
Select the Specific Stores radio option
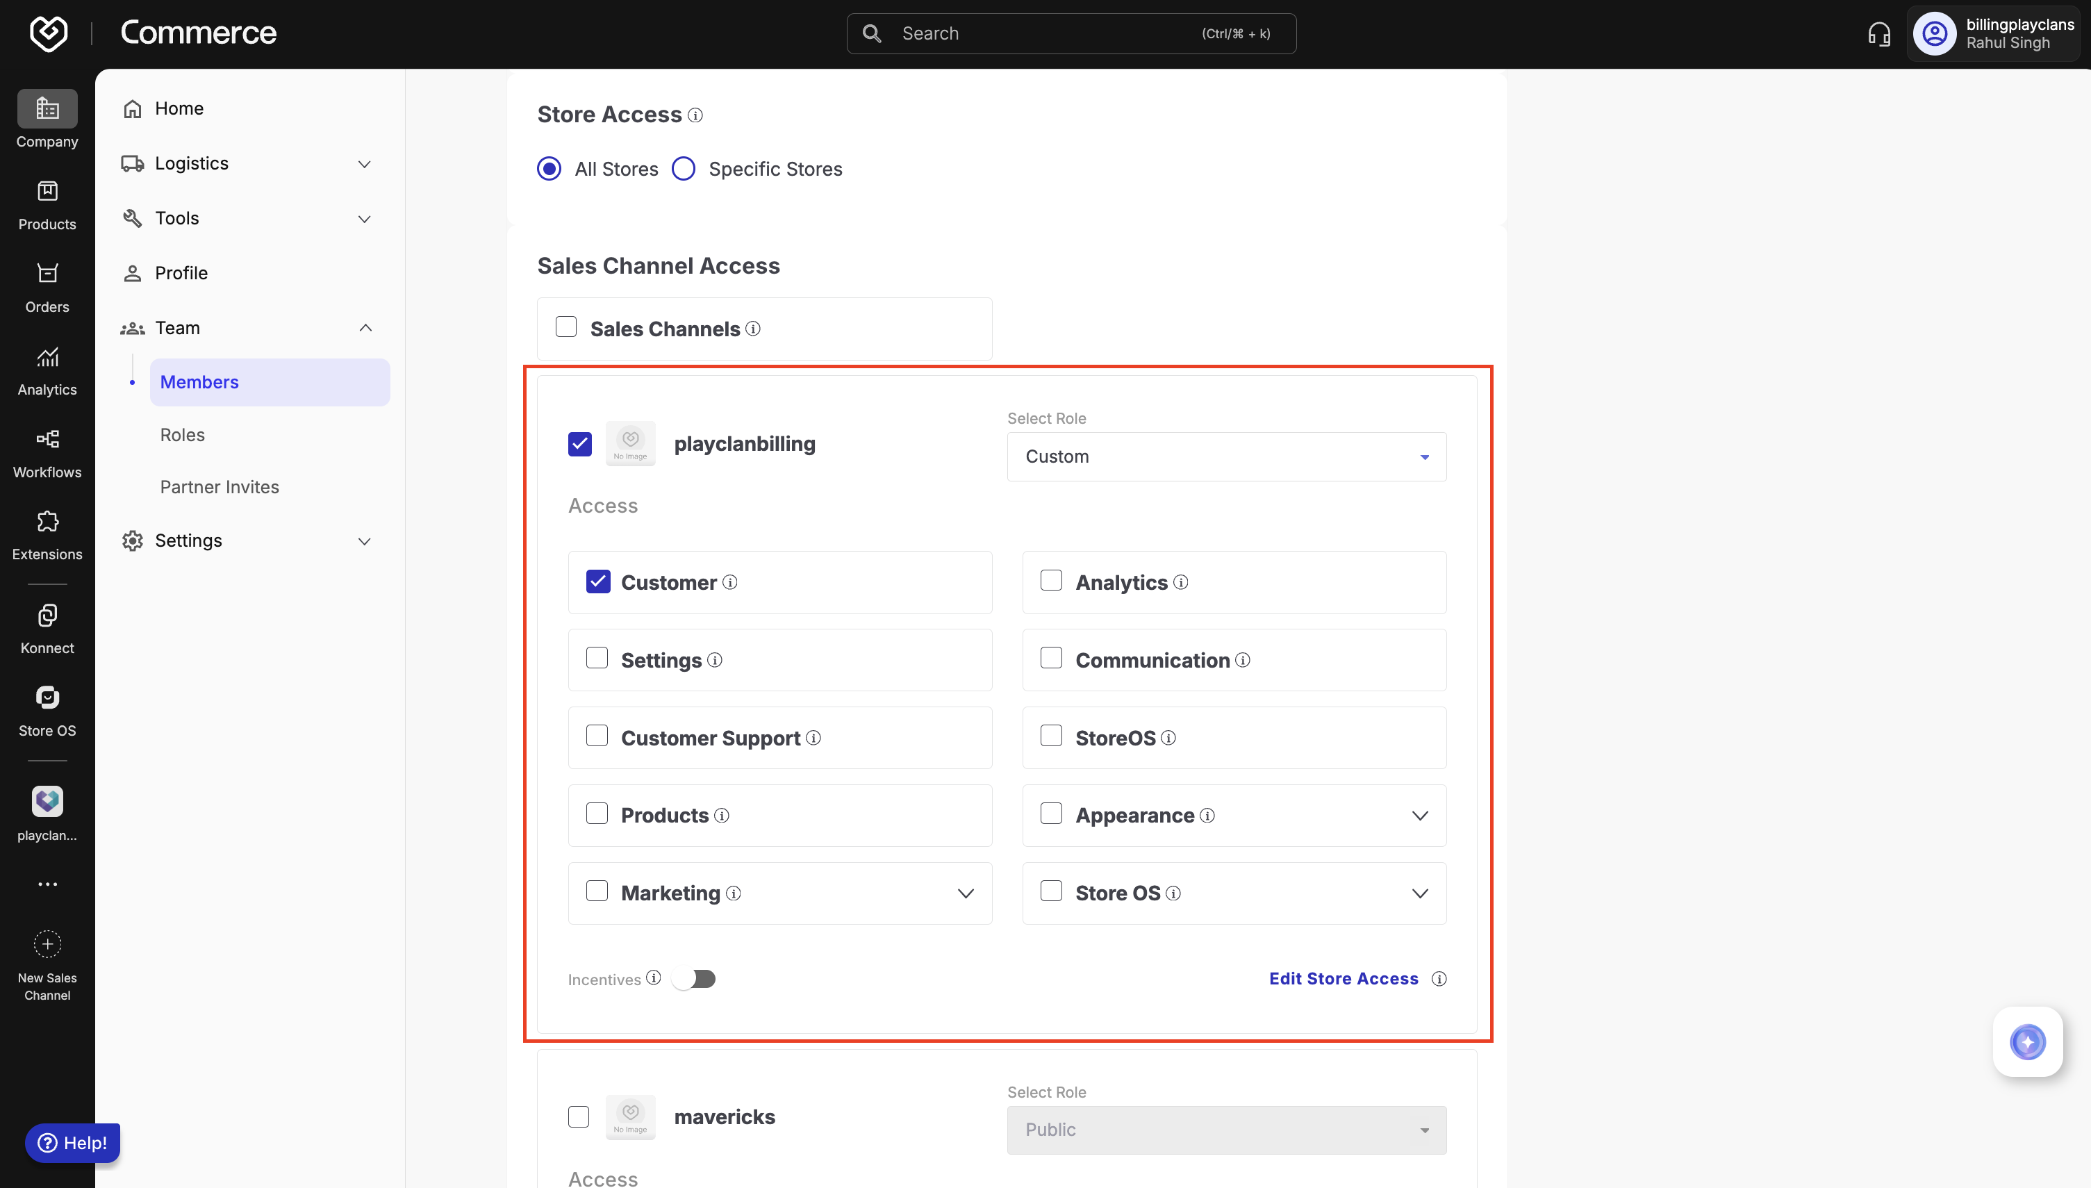pos(684,169)
